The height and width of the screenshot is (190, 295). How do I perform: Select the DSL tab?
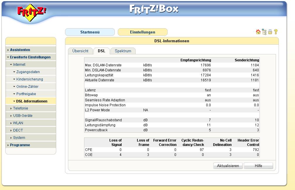point(102,51)
